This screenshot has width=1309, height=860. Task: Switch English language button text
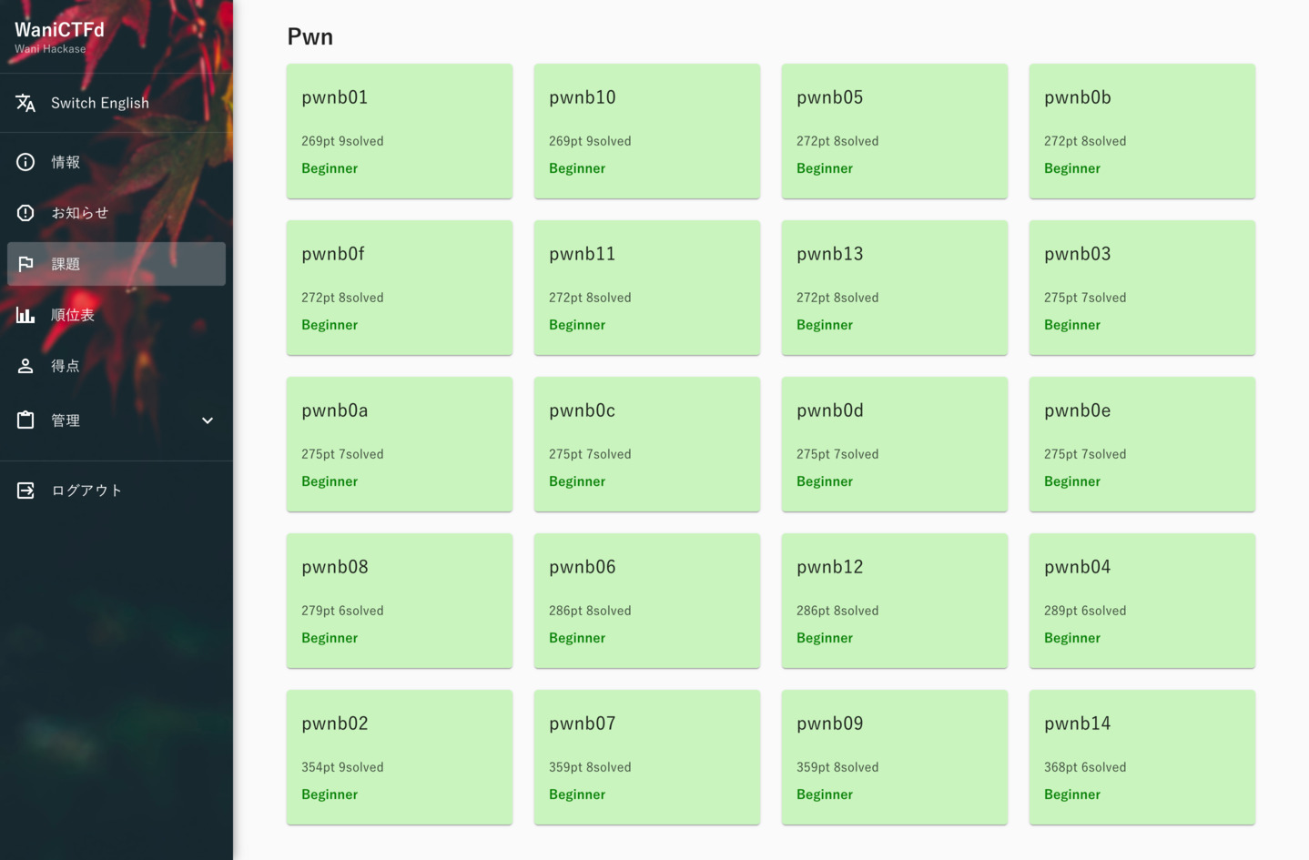pyautogui.click(x=100, y=103)
